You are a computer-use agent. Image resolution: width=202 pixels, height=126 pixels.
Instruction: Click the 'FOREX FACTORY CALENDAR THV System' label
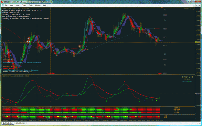[x=18, y=72]
